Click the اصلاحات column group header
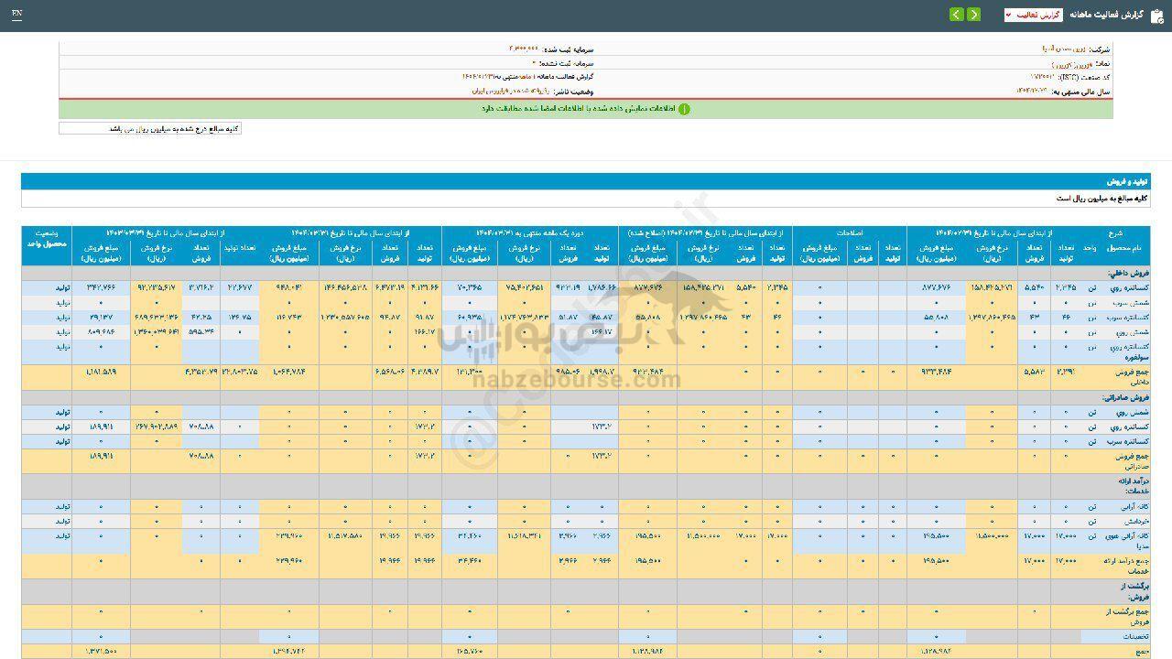 pyautogui.click(x=849, y=233)
